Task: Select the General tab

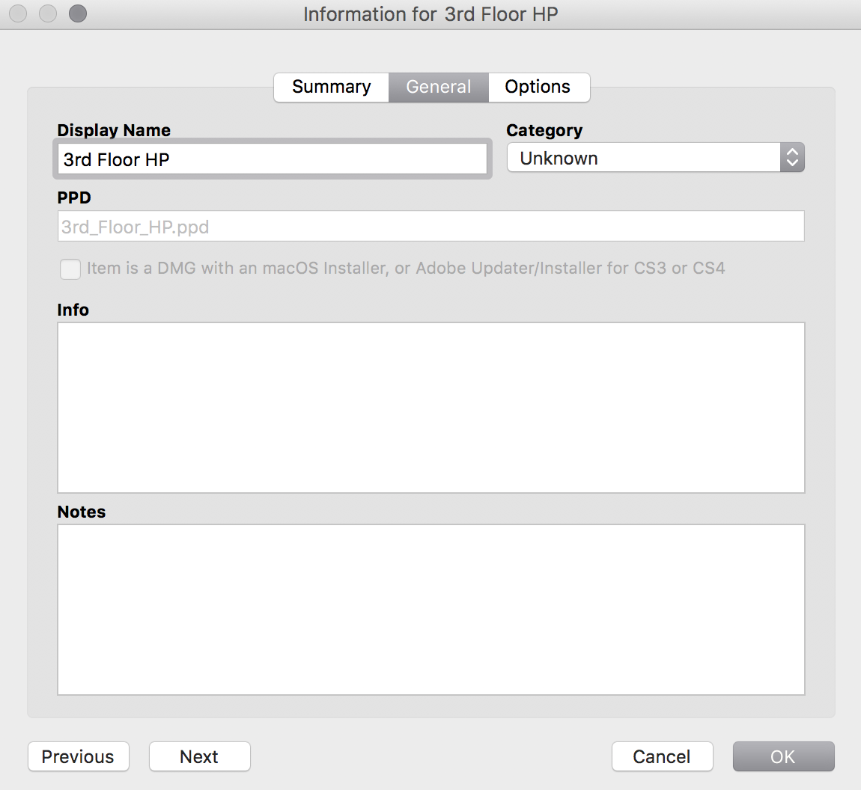Action: [x=438, y=88]
